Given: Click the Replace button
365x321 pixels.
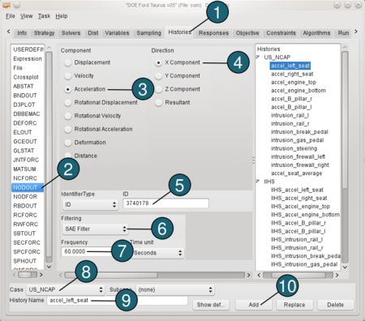Looking at the screenshot, I should [x=294, y=305].
